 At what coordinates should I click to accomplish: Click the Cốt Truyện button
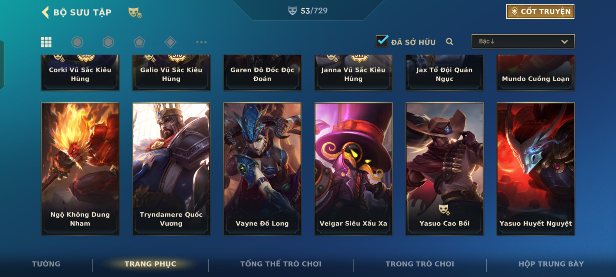(x=540, y=12)
